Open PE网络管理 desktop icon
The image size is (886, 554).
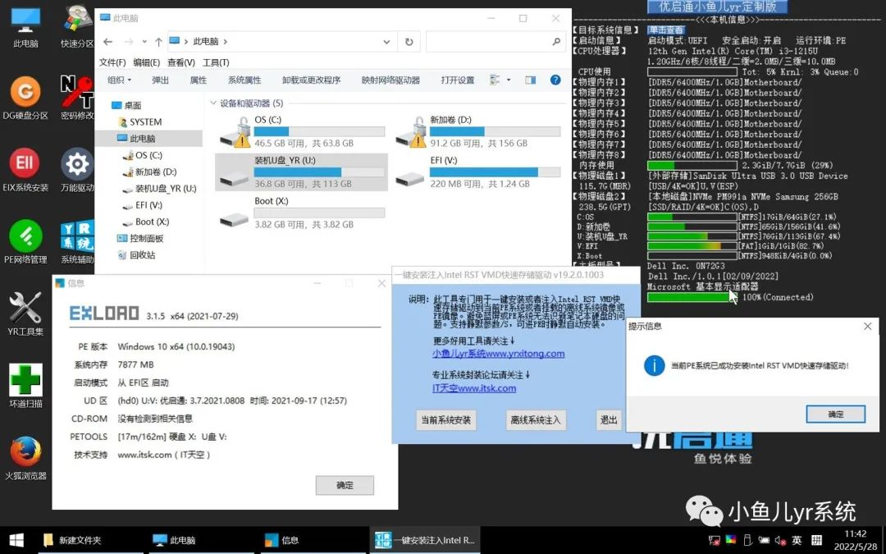[25, 242]
